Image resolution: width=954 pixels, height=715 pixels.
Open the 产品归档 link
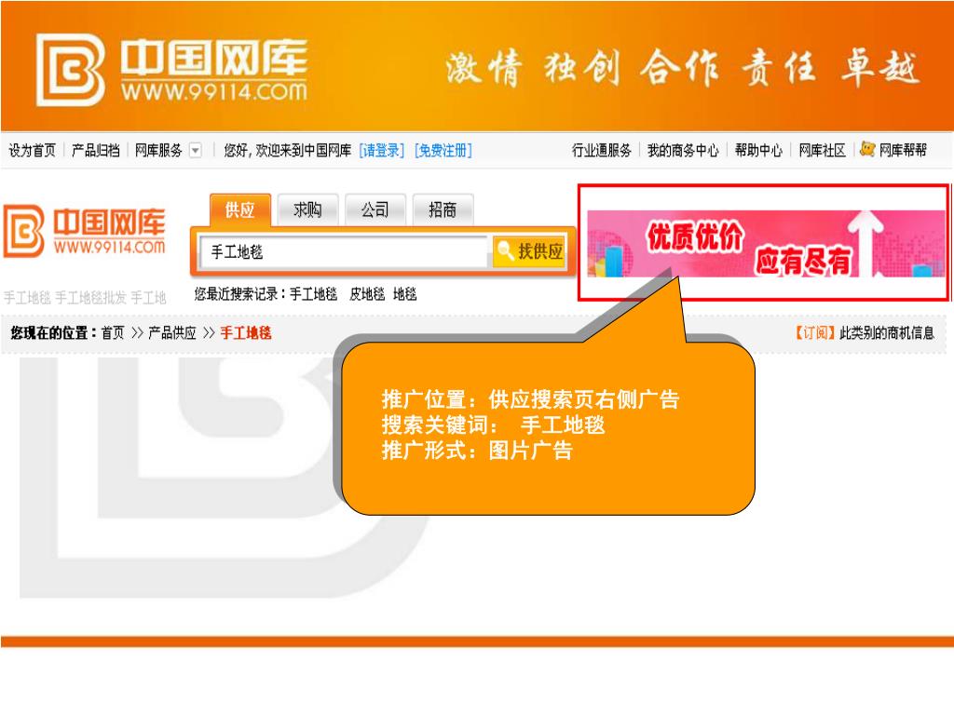click(x=96, y=150)
